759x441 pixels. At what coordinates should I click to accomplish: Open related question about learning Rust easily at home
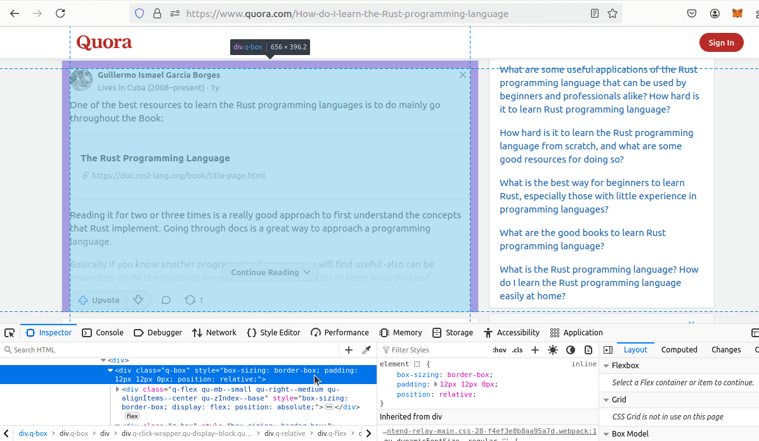599,283
